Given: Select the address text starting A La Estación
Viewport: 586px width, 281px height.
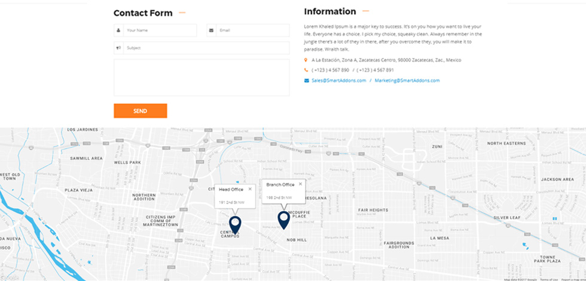Looking at the screenshot, I should pos(386,60).
